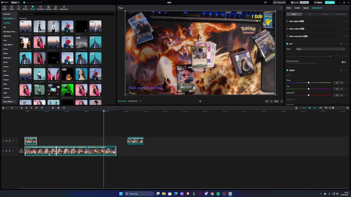Switch to the Video tab in inspector
Image resolution: width=351 pixels, height=197 pixels.
tap(289, 8)
